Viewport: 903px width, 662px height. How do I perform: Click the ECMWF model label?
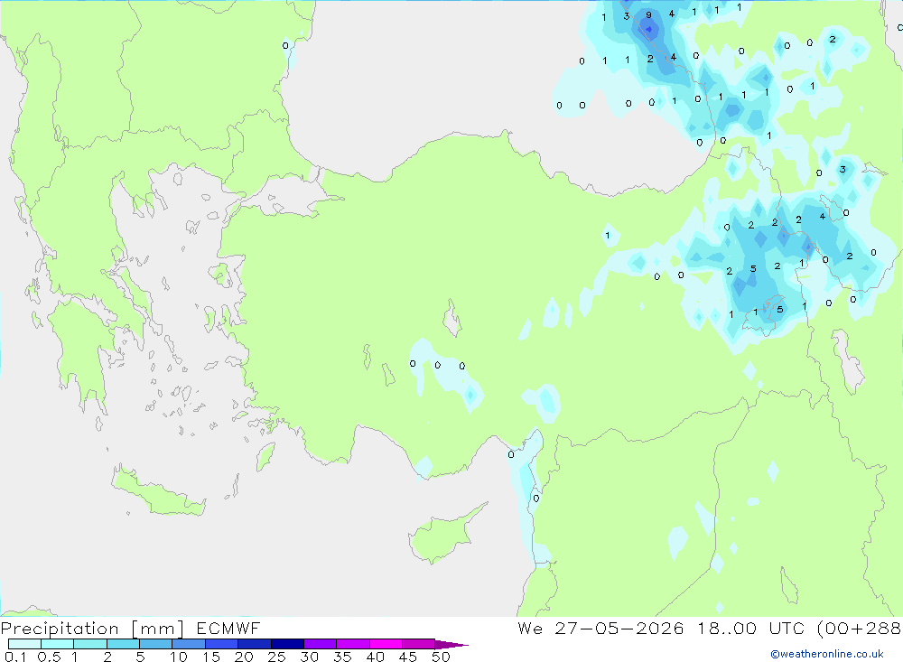click(228, 628)
